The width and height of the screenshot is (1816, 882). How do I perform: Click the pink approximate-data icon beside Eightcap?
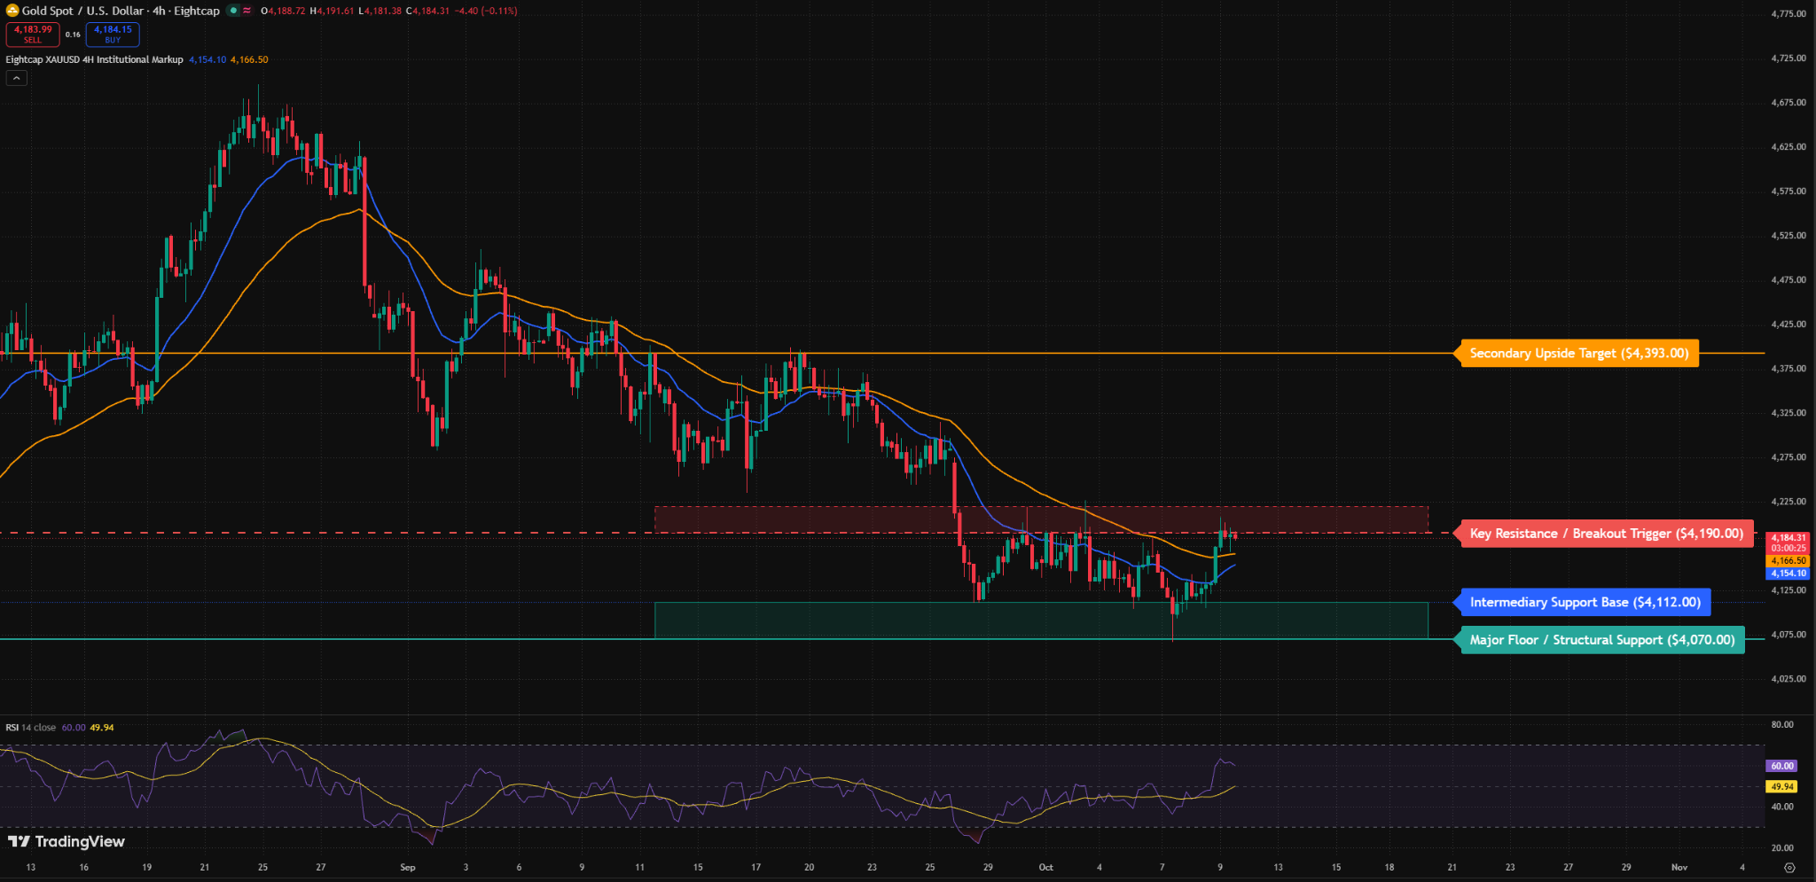247,11
